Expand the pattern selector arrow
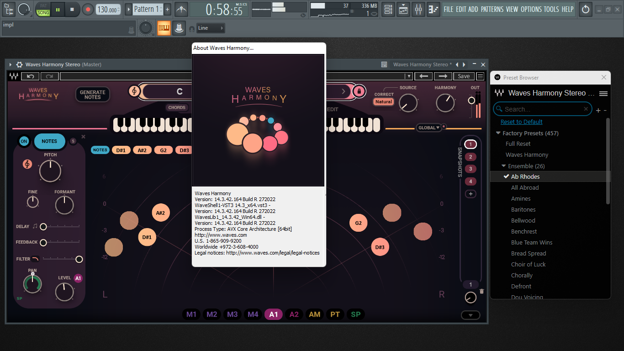Screen dimensions: 624x351 tap(128, 9)
